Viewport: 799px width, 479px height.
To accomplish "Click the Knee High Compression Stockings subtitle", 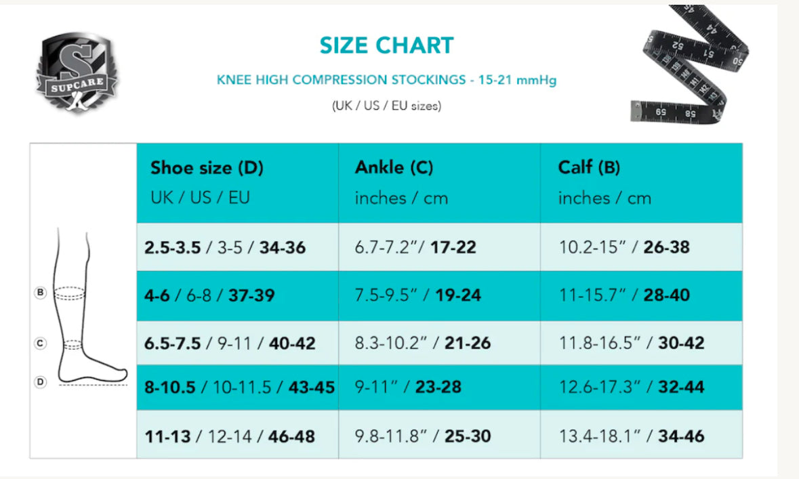I will 386,80.
